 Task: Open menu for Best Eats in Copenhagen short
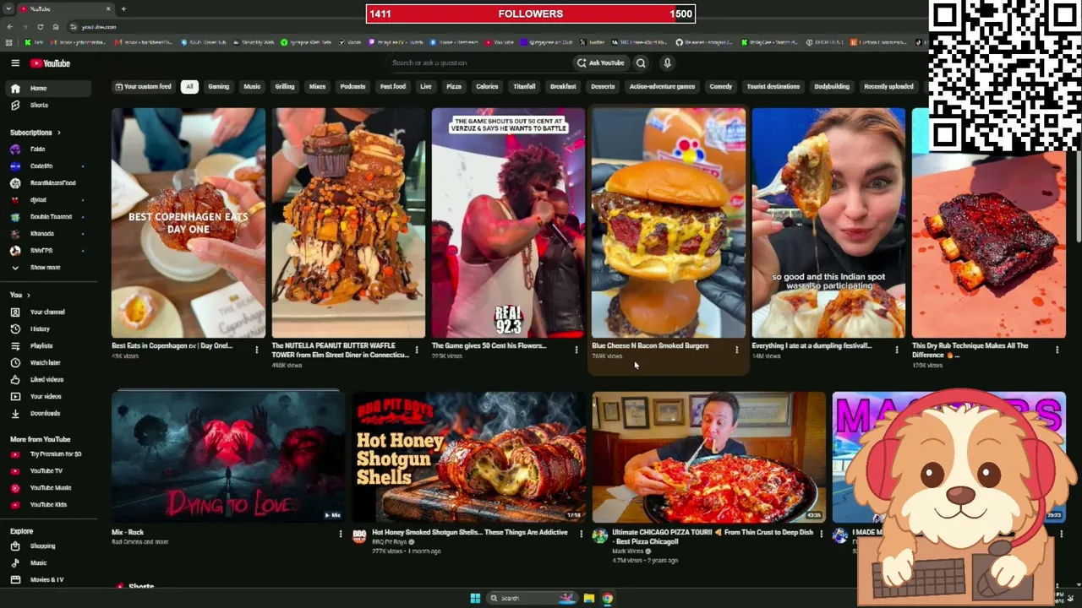click(256, 350)
